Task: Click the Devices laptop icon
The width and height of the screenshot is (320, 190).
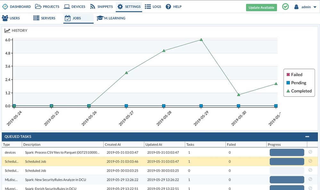Action: click(67, 6)
